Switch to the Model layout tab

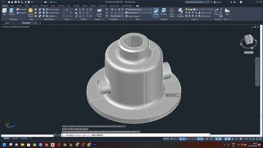pyautogui.click(x=7, y=138)
